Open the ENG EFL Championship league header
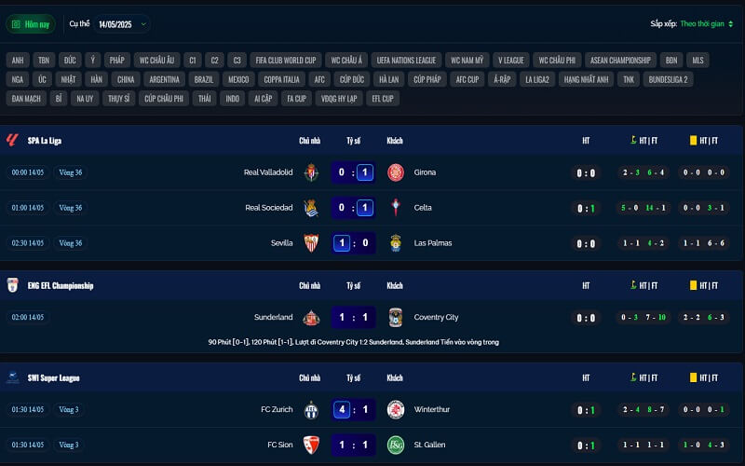This screenshot has height=466, width=745. coord(61,286)
